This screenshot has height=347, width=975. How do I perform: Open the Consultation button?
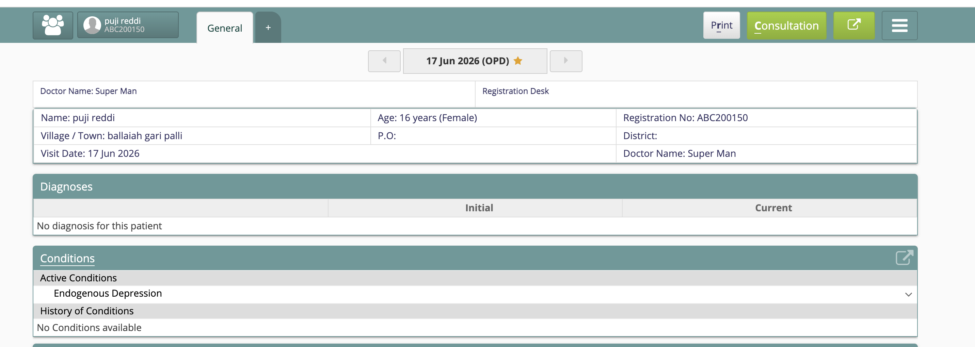786,26
